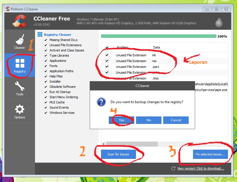
Task: Click the title bar CCleaner app icon
Action: tap(7, 9)
